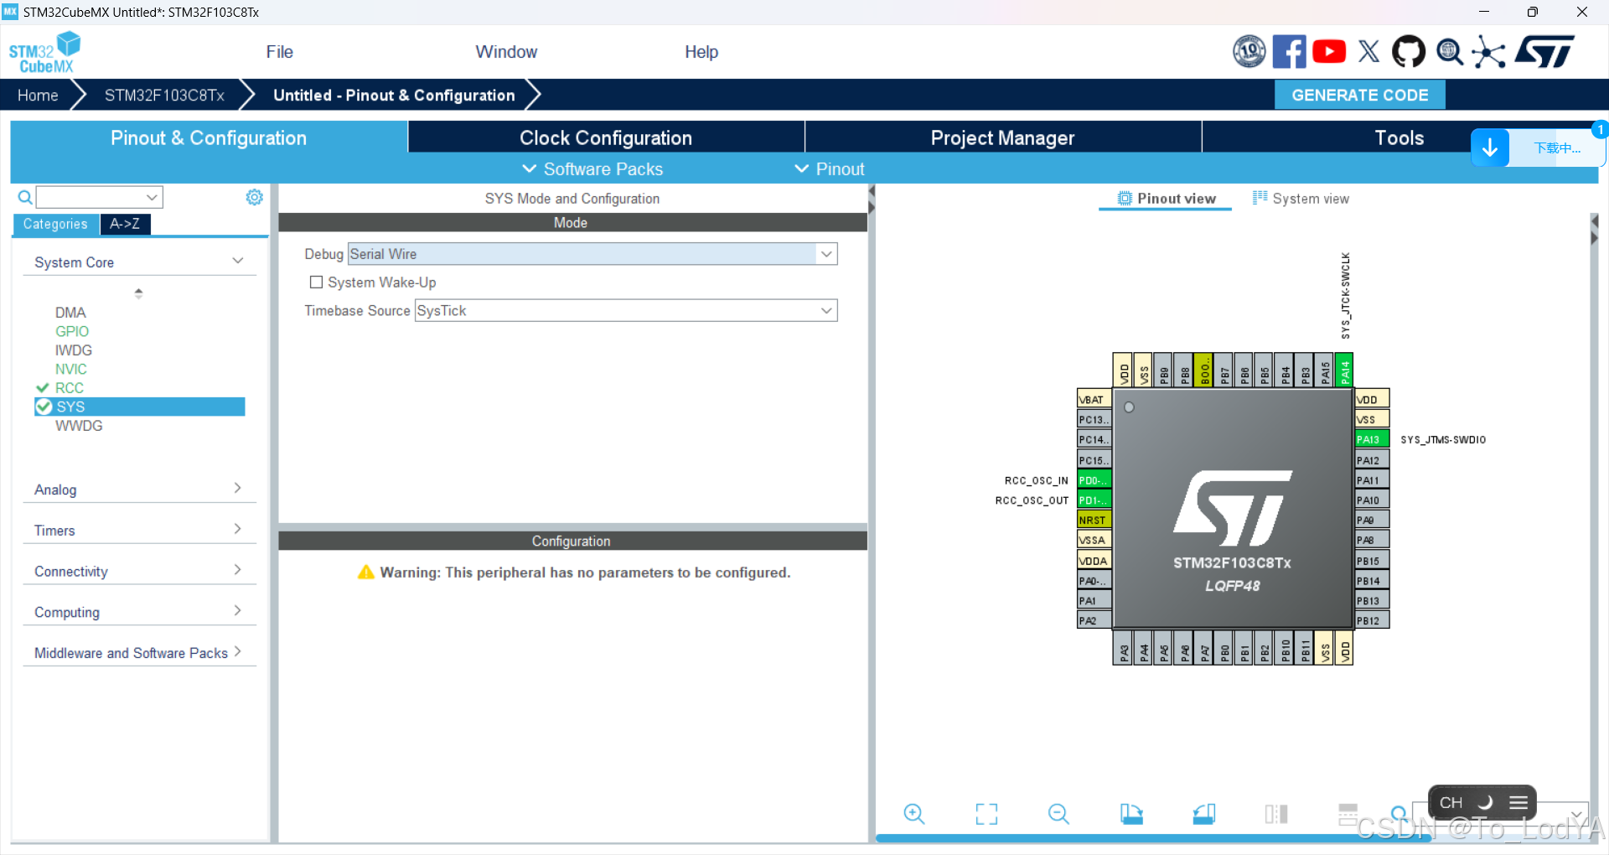1609x855 pixels.
Task: Click the PA14 pin on the chip
Action: pos(1344,370)
